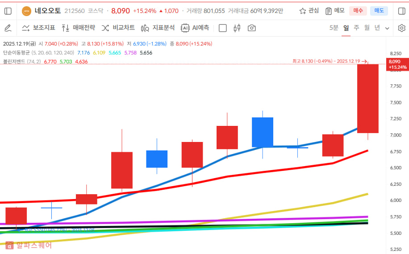Toggle the left sidebar panel icon
The height and width of the screenshot is (254, 409).
click(x=8, y=11)
